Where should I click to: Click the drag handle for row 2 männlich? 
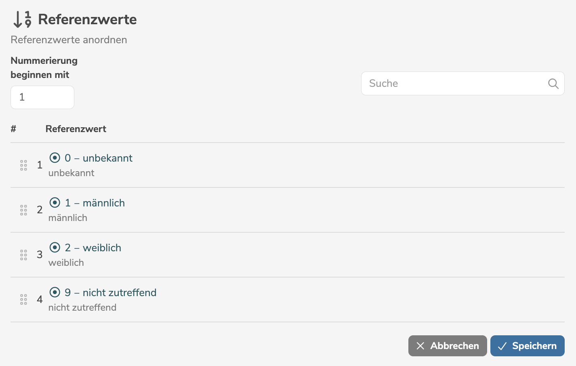coord(23,210)
